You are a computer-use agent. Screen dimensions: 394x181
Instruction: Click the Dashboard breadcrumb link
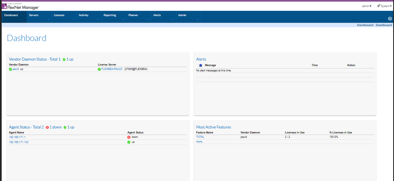[384, 25]
